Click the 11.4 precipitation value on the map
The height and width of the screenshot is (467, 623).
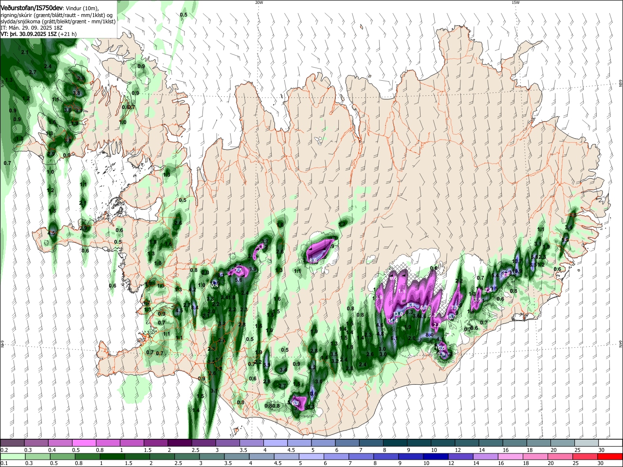point(393,321)
